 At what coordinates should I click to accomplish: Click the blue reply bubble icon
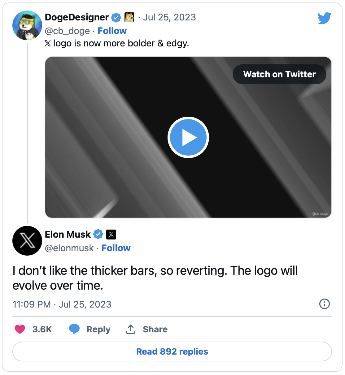tap(74, 329)
